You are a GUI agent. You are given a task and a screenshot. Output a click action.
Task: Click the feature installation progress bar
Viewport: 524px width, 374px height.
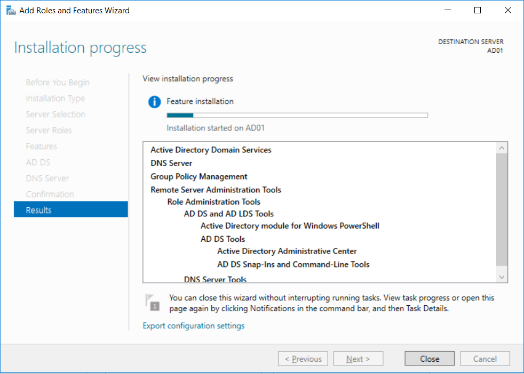297,116
